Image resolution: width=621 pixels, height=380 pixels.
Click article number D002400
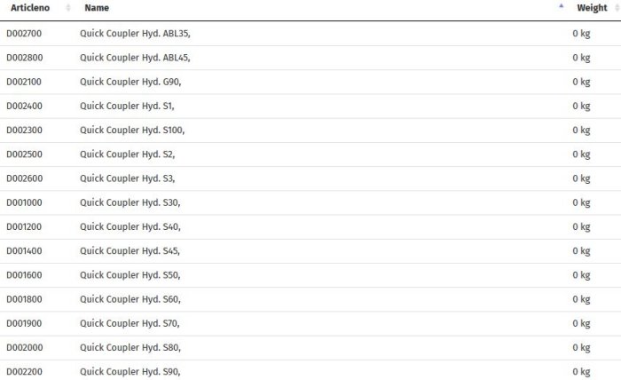[x=24, y=106]
